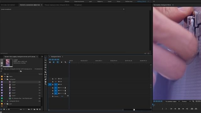Viewport: 201px width, 113px height.
Task: Switch to Аудио workspace
Action: click(x=110, y=1)
